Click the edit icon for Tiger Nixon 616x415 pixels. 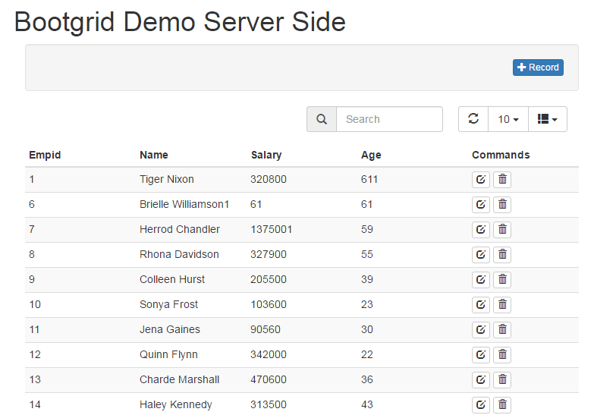480,180
